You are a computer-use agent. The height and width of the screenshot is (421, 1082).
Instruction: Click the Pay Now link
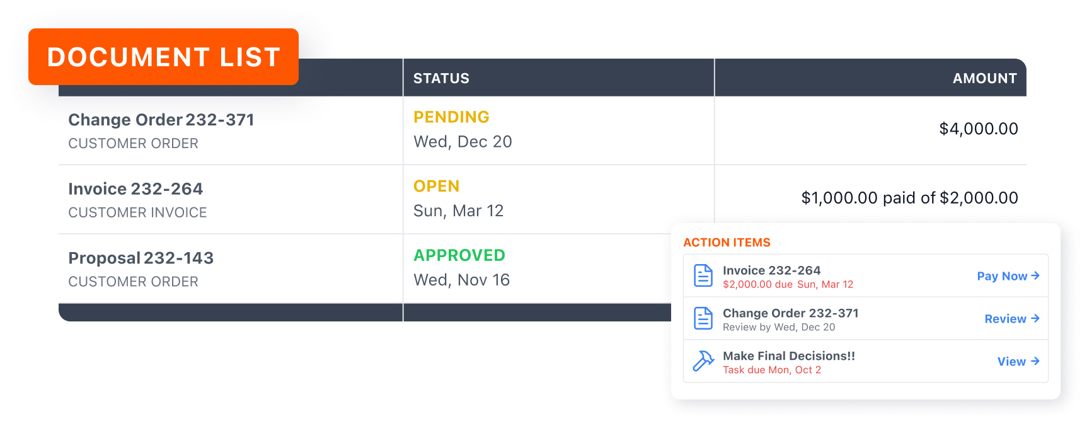(1008, 276)
